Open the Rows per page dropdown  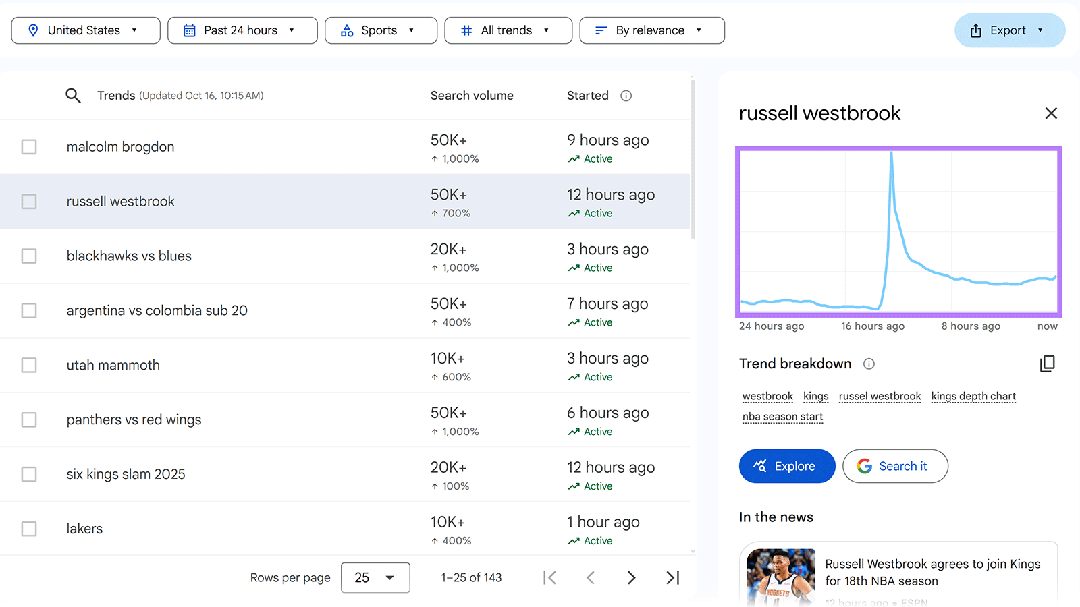[x=375, y=577]
